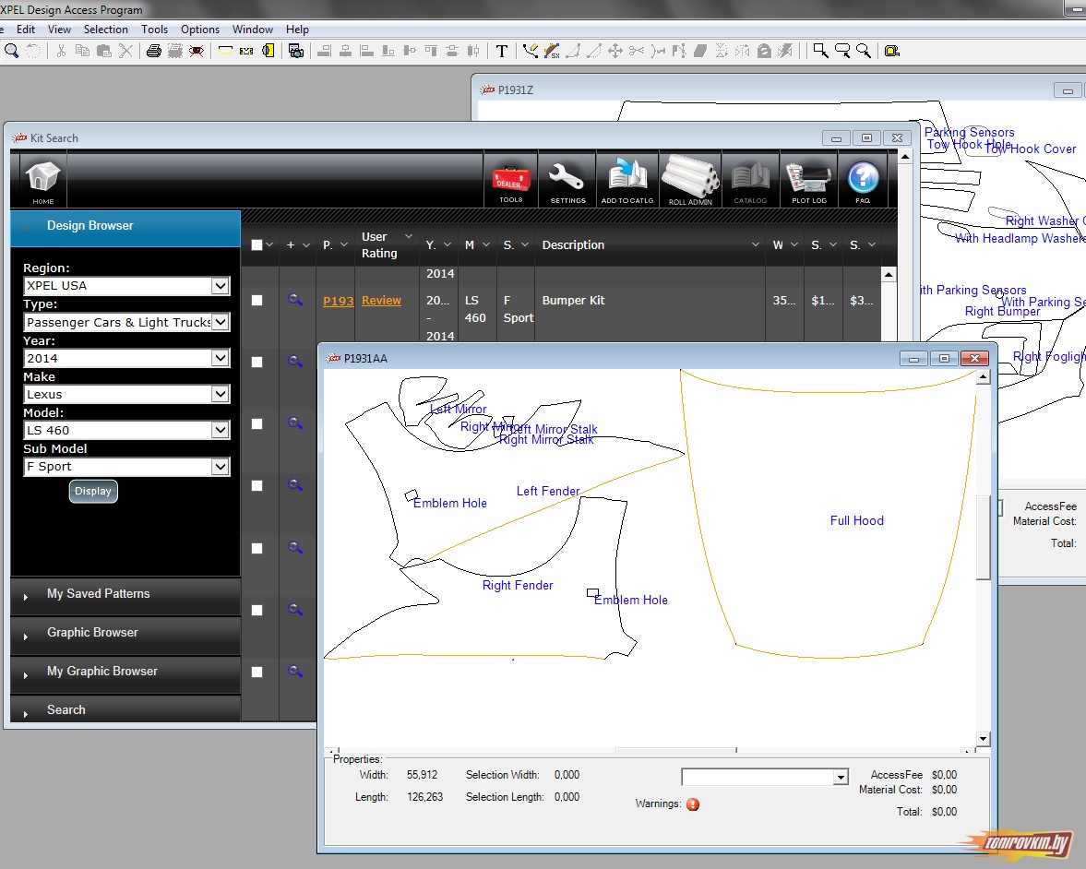Click the red Warnings indicator icon
Viewport: 1086px width, 869px height.
[693, 804]
